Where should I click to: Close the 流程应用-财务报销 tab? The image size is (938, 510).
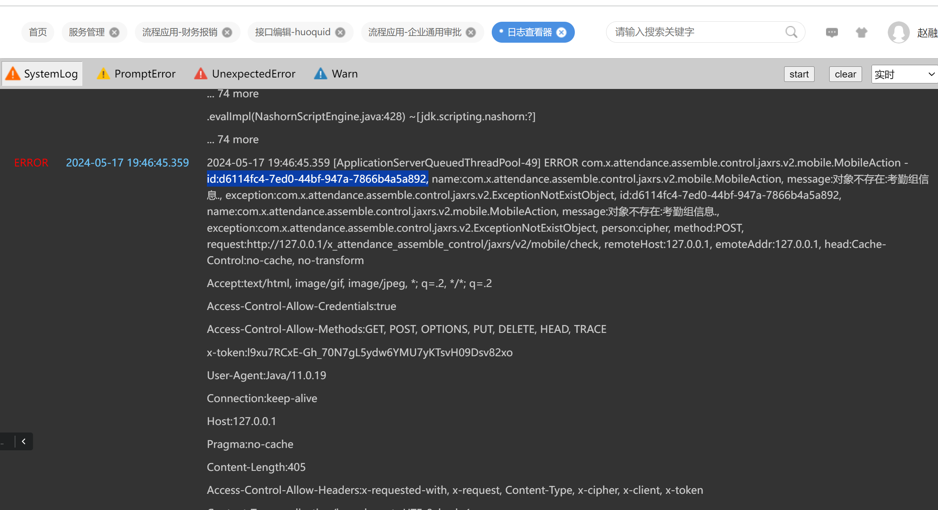pos(227,32)
